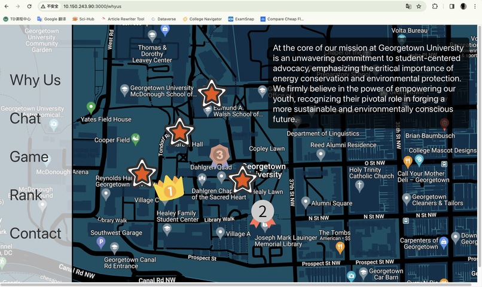Click the Volta Bureau map marker
The image size is (482, 287).
401,38
